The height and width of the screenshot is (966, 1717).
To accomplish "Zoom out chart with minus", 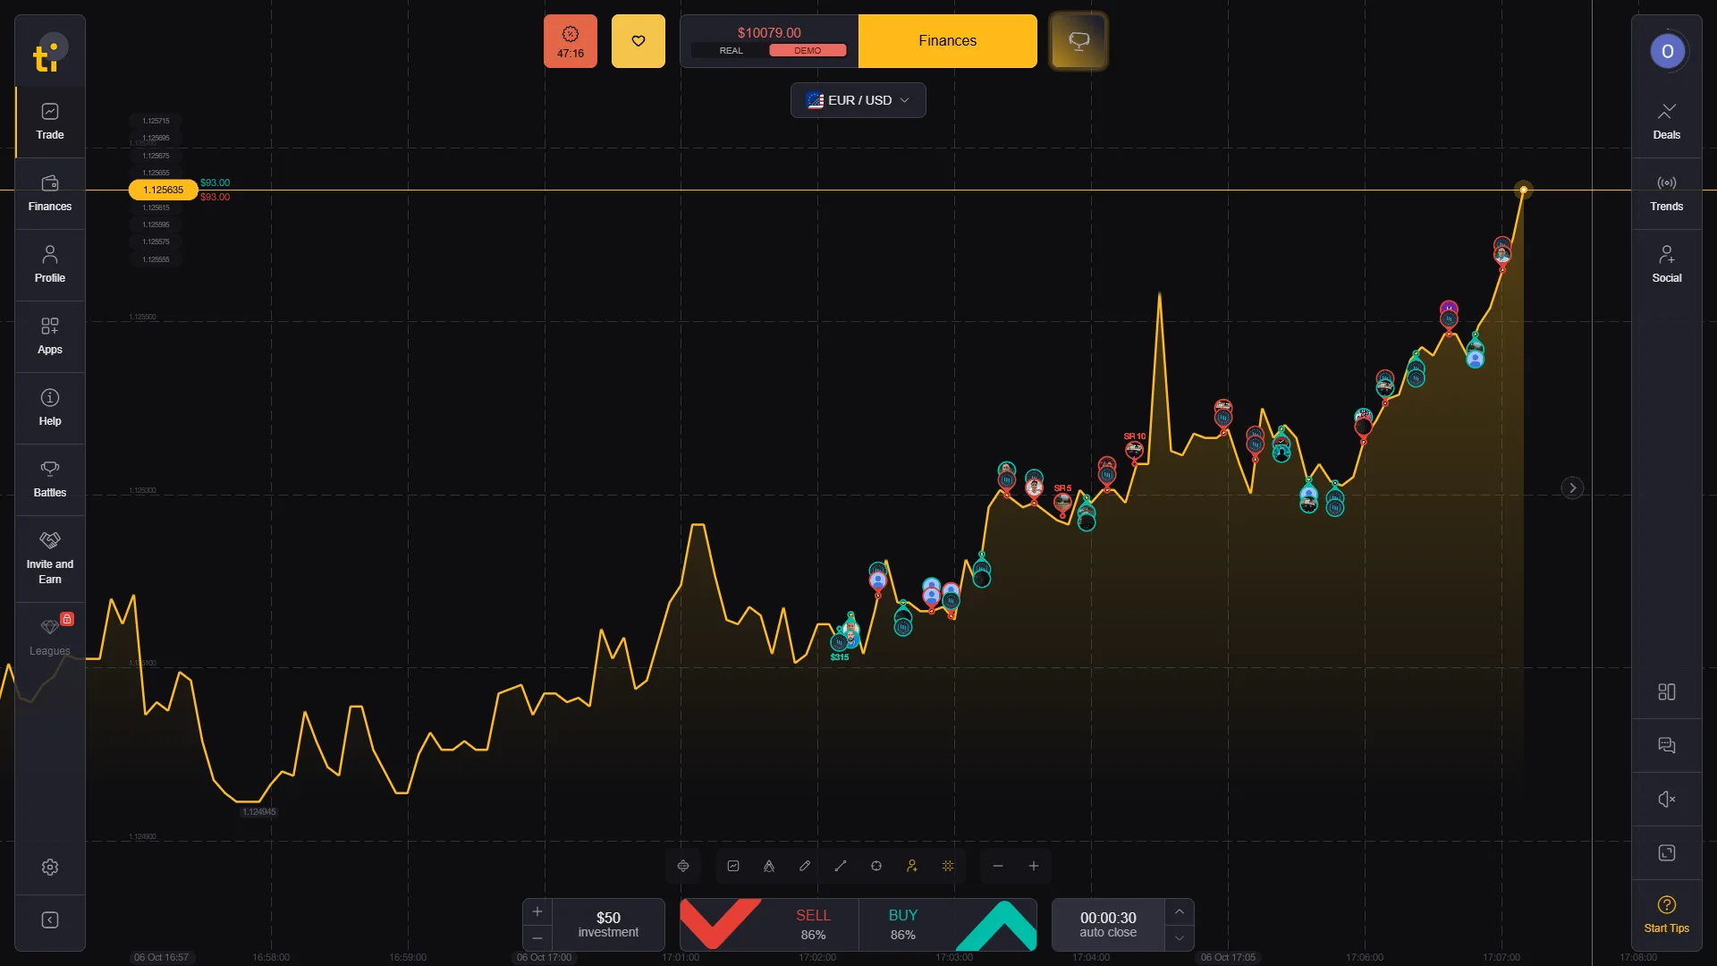I will (998, 866).
